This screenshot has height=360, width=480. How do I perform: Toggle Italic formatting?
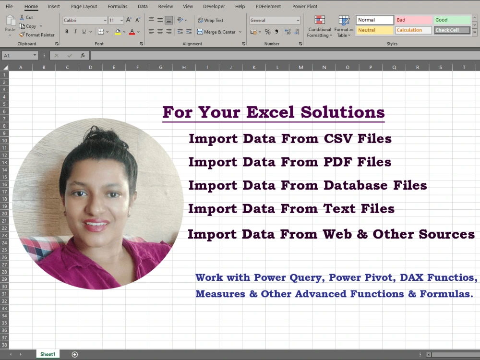(75, 32)
